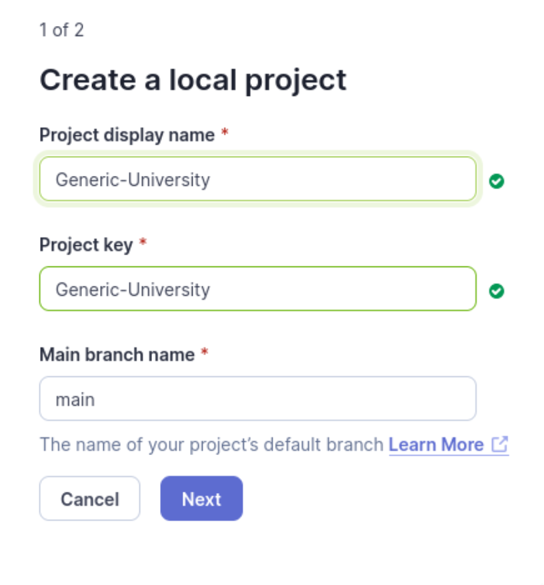The width and height of the screenshot is (544, 585).
Task: Click the Main branch name label
Action: 117,354
